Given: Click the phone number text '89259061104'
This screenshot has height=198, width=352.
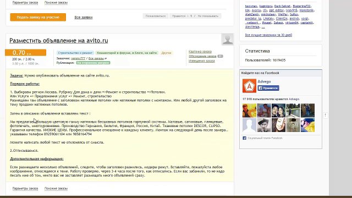Looking at the screenshot, I should (54, 134).
